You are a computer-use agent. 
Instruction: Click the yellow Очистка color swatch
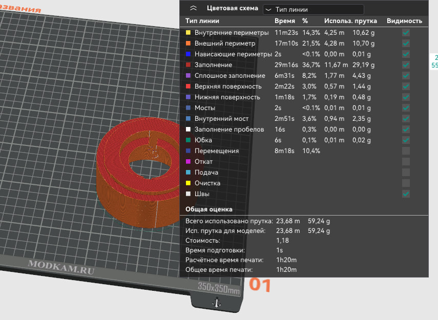point(189,183)
